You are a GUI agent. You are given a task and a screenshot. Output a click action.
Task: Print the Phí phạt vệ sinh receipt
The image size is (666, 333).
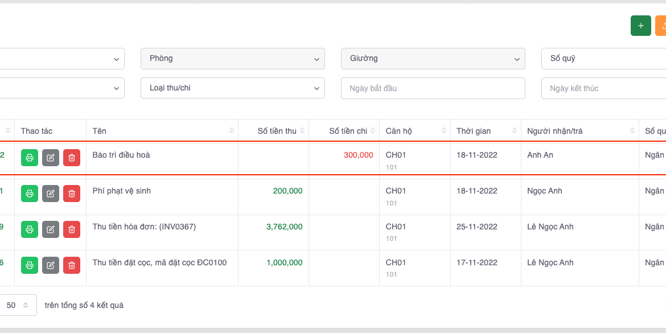coord(30,194)
